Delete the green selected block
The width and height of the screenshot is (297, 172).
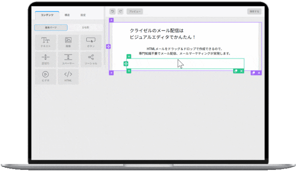point(242,71)
